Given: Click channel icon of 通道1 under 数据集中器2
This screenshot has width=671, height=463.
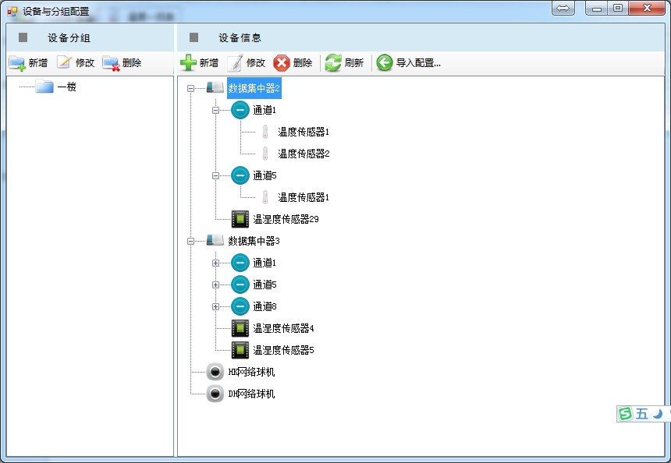Looking at the screenshot, I should click(x=240, y=110).
